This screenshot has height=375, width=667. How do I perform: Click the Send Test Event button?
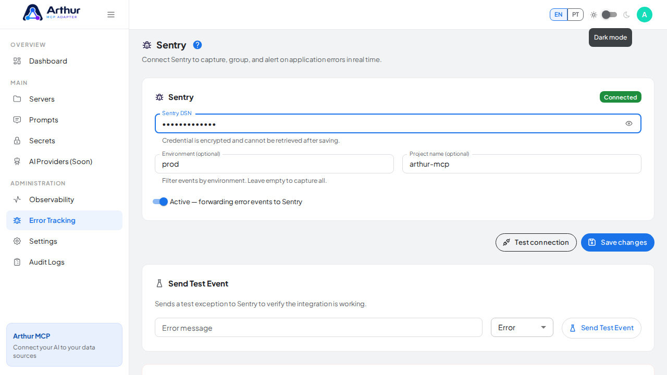click(601, 328)
